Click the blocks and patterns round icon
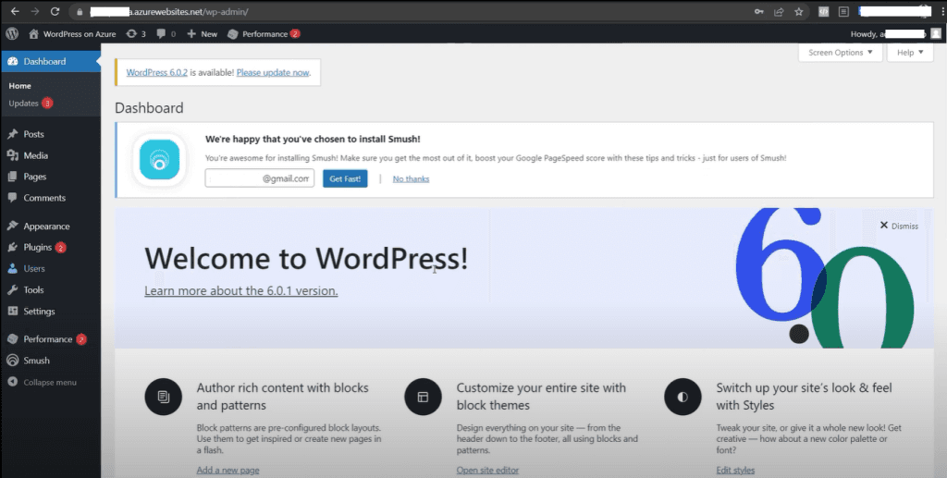Image resolution: width=947 pixels, height=478 pixels. pos(163,397)
